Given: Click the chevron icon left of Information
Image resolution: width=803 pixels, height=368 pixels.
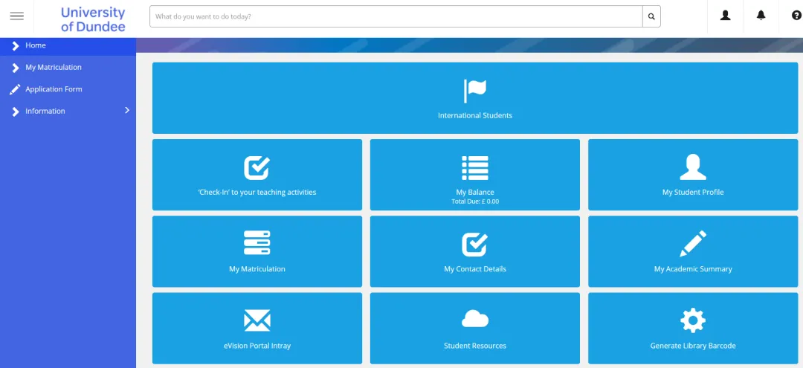Looking at the screenshot, I should coord(16,112).
